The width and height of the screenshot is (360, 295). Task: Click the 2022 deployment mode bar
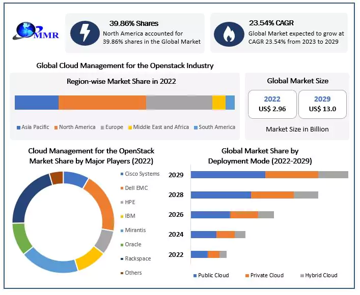(x=208, y=254)
